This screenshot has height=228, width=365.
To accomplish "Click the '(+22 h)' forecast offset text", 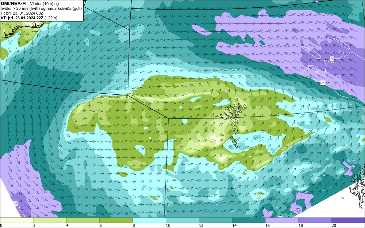I will [x=51, y=18].
